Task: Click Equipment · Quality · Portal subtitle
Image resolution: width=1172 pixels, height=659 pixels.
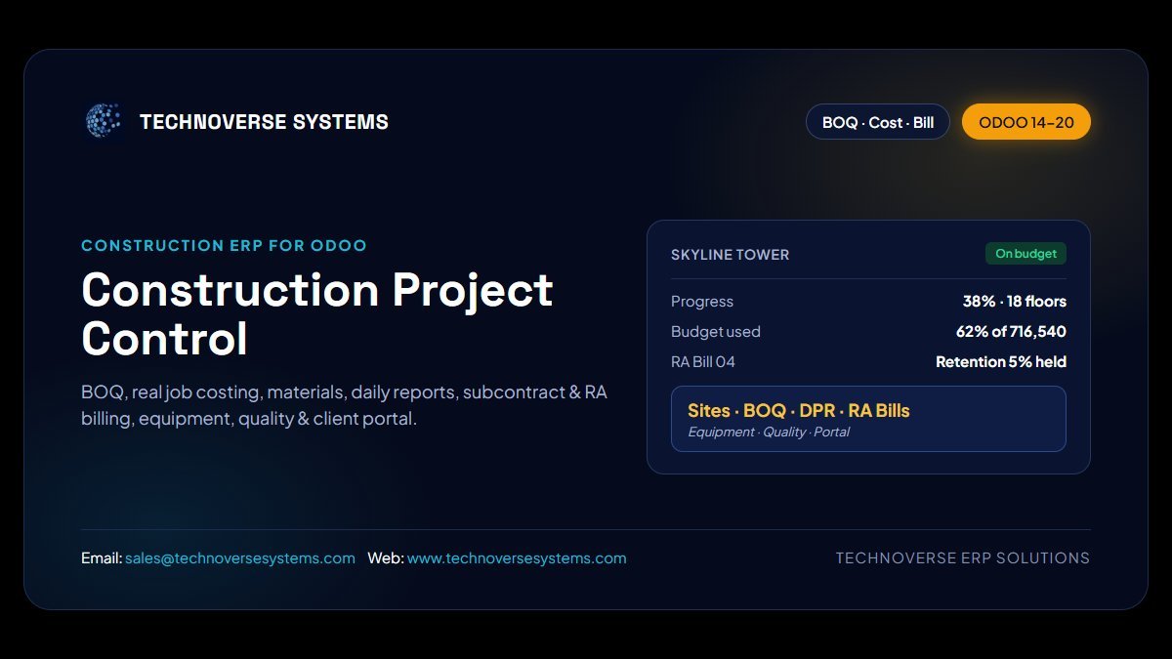Action: 769,432
